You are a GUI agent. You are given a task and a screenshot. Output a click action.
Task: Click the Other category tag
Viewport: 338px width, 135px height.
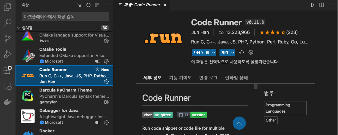[271, 120]
